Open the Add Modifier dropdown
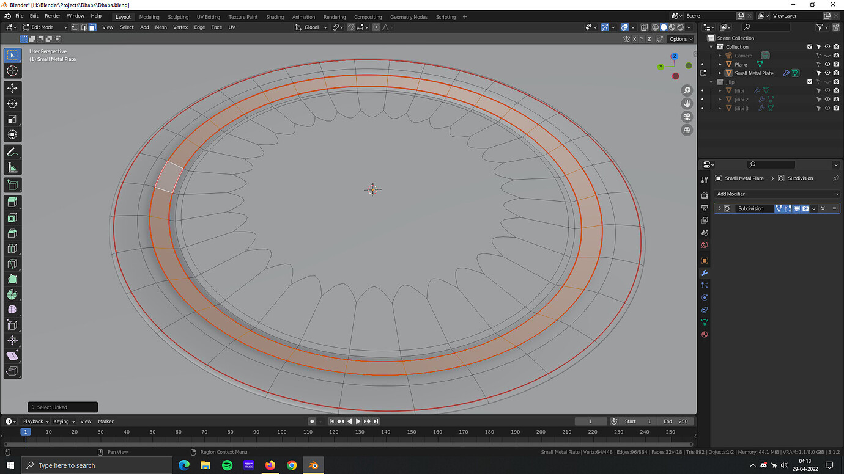This screenshot has width=844, height=474. 777,194
